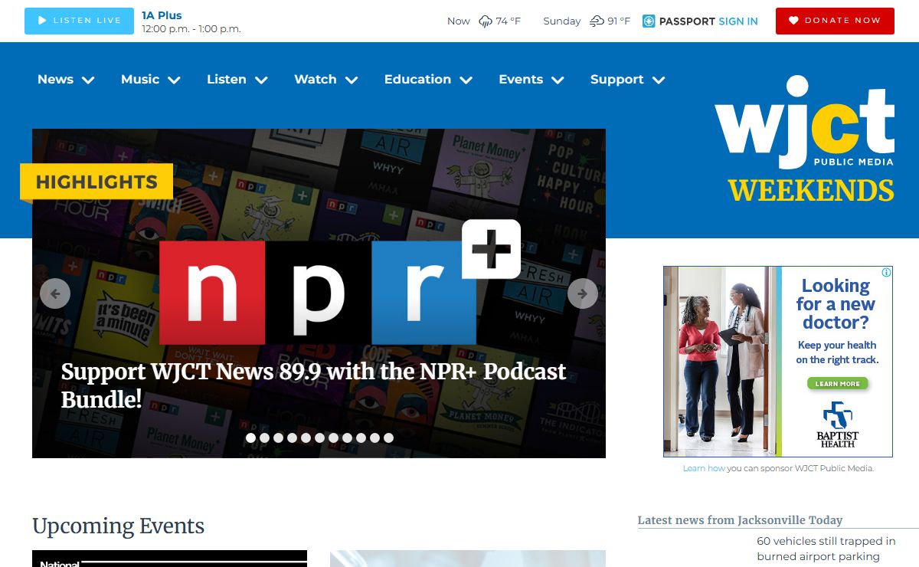This screenshot has width=919, height=567.
Task: Expand the Listen dropdown chevron
Action: pyautogui.click(x=261, y=80)
